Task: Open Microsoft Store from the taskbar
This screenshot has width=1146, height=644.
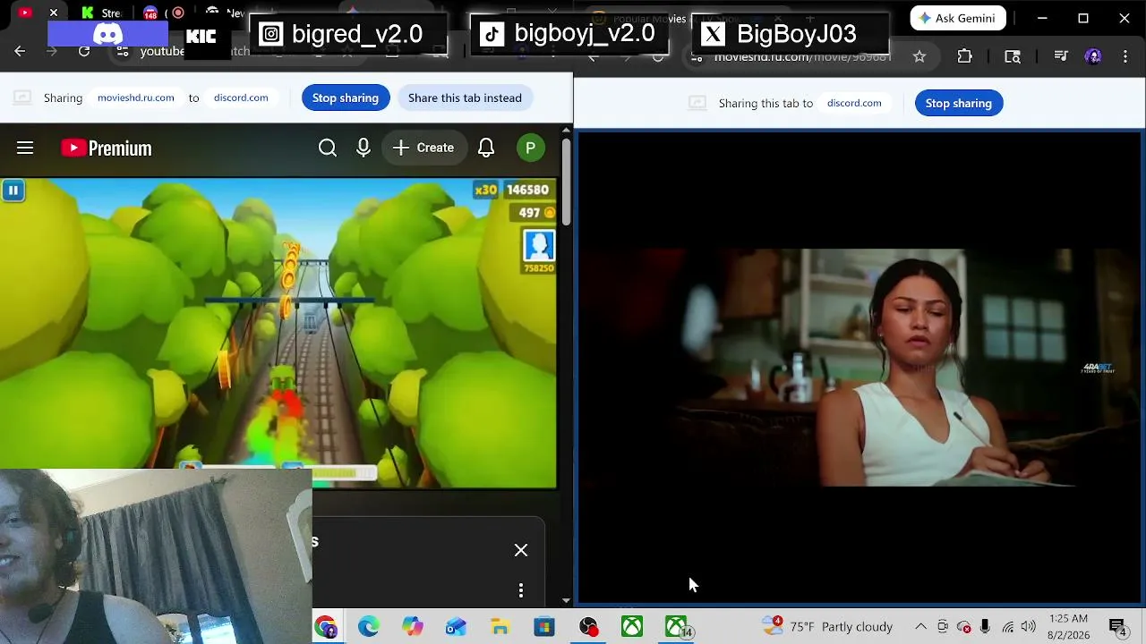Action: coord(544,627)
